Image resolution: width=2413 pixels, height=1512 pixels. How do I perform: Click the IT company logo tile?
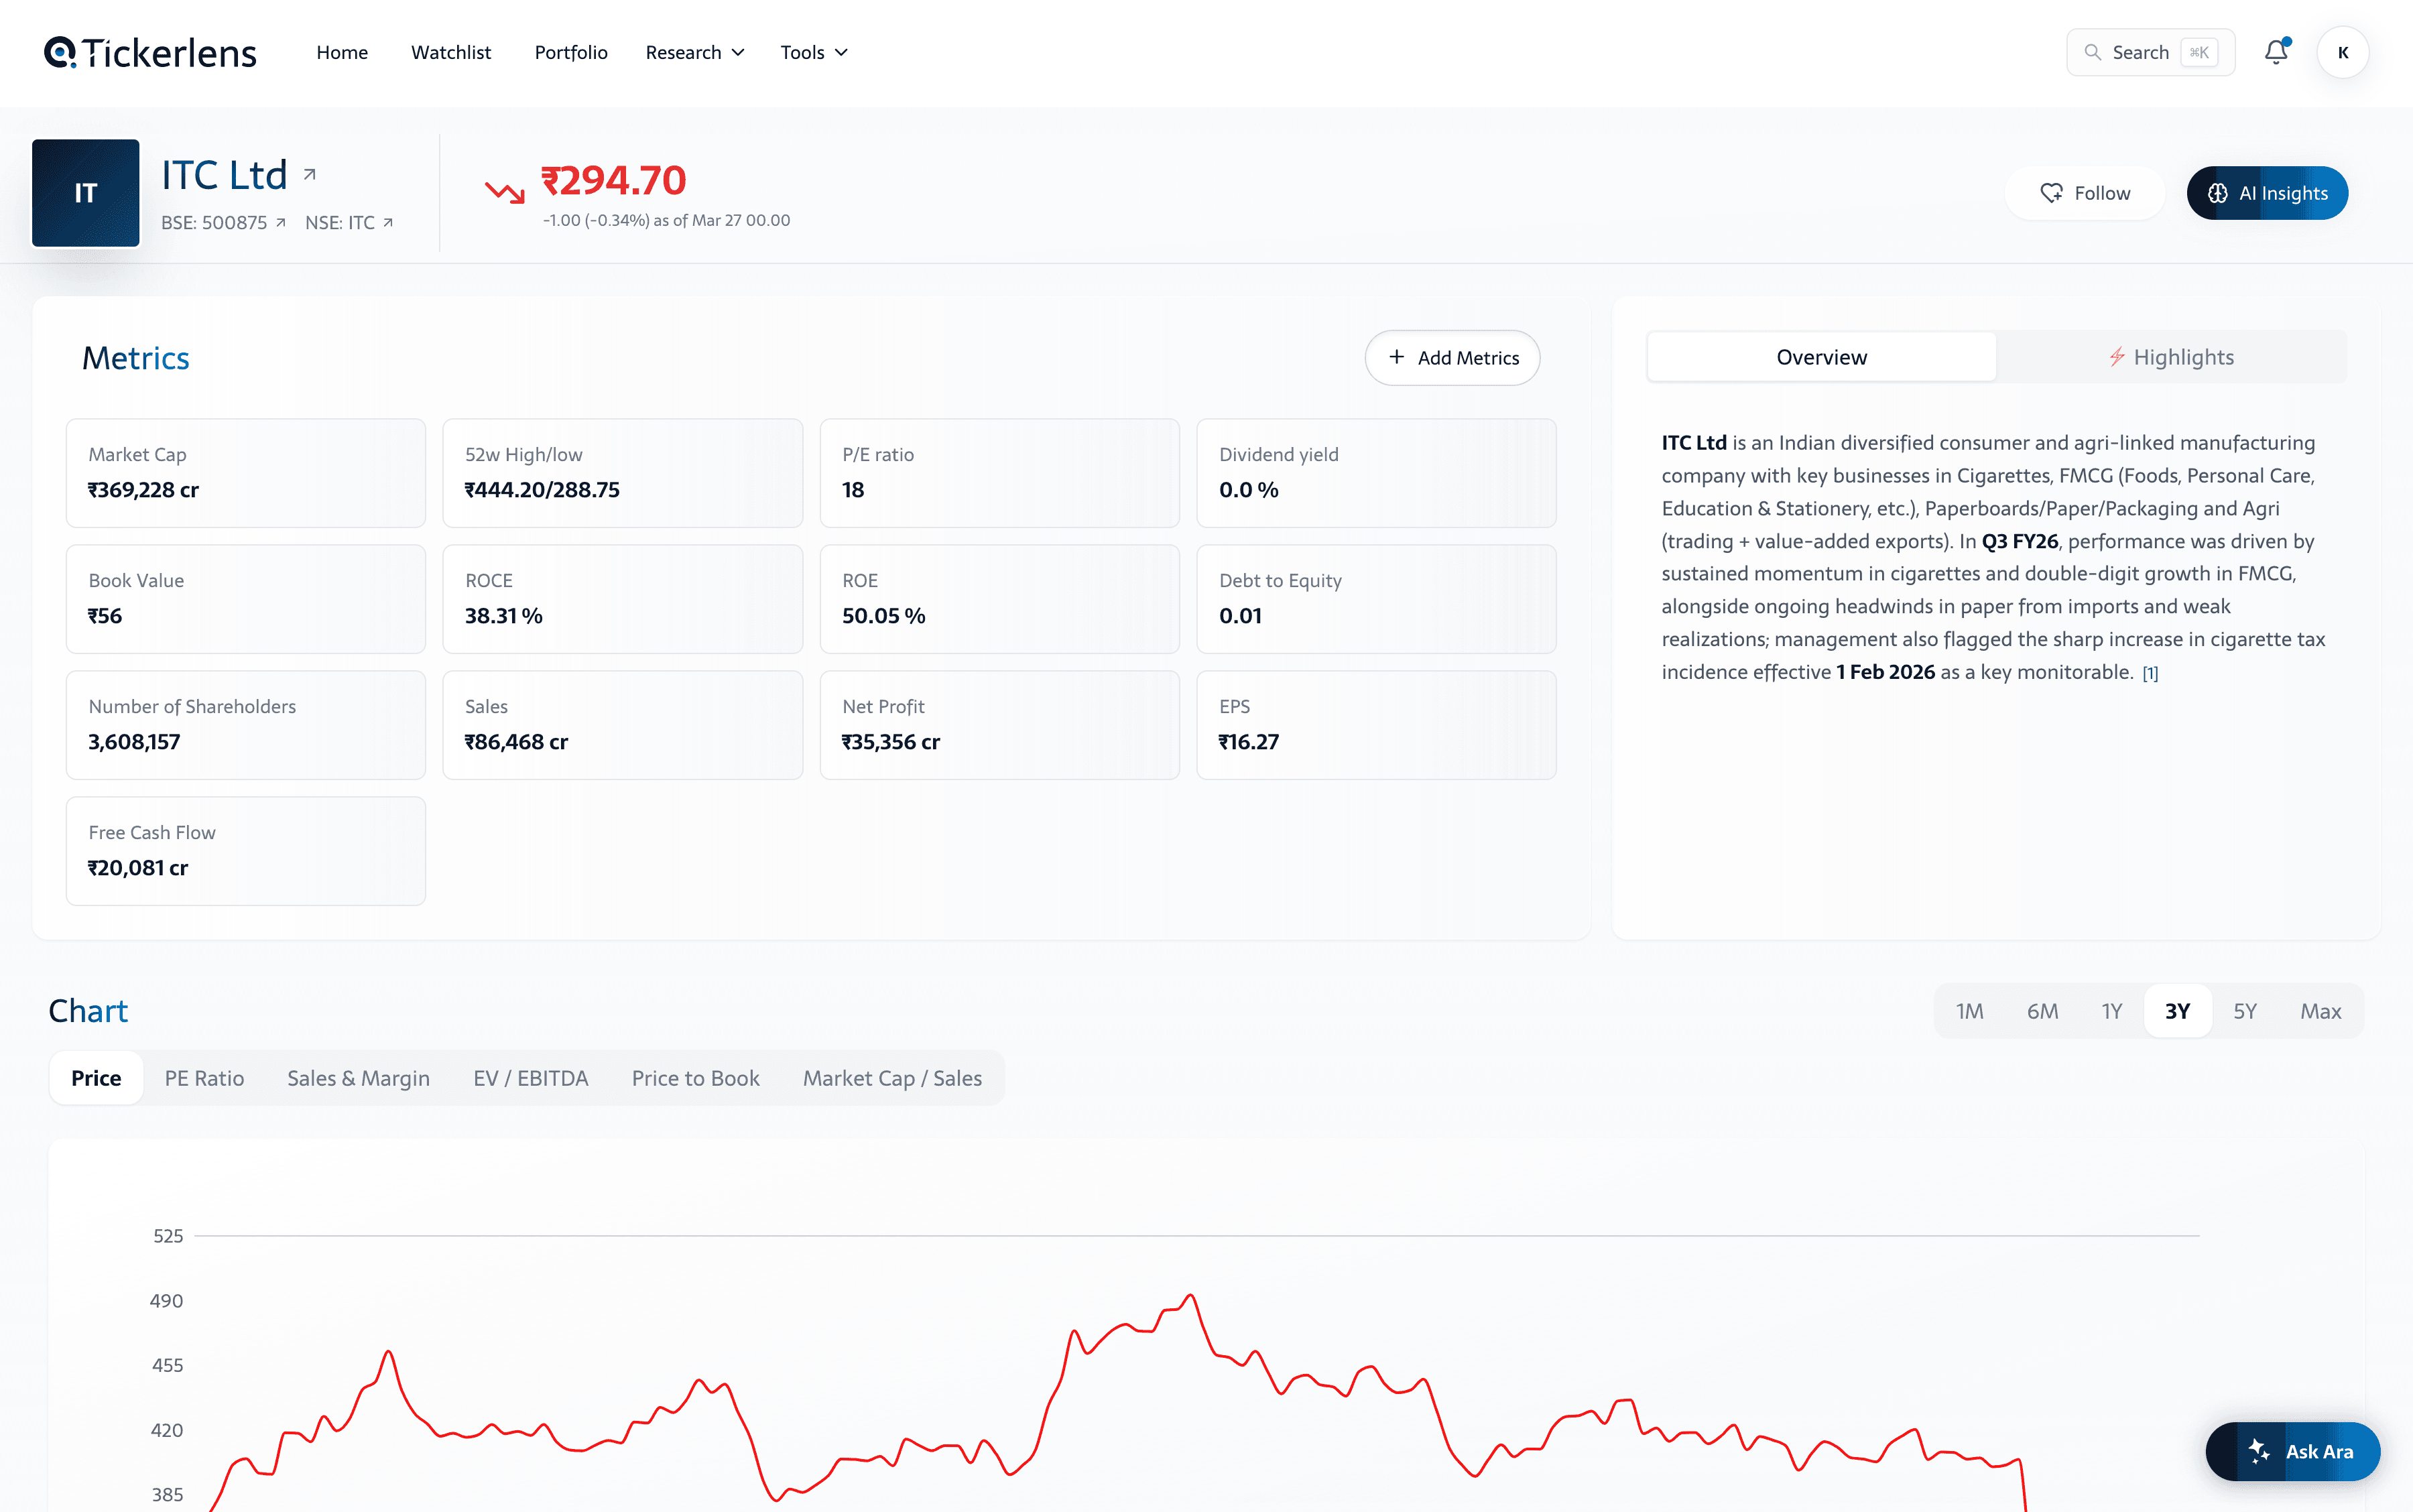coord(86,192)
